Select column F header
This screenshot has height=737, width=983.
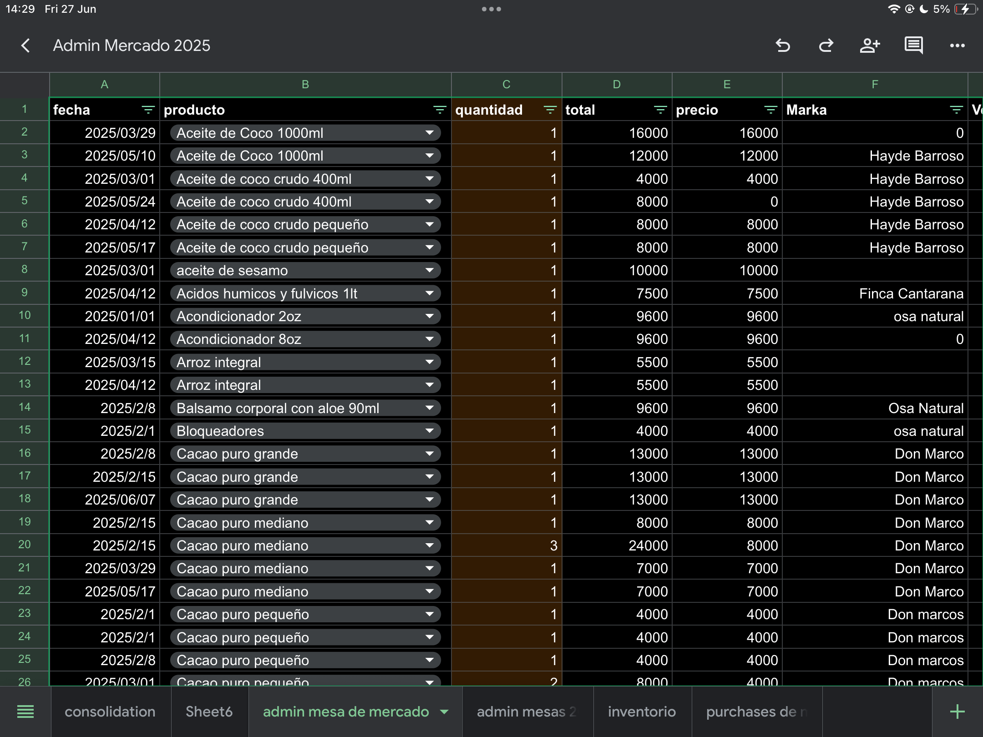[x=875, y=85]
